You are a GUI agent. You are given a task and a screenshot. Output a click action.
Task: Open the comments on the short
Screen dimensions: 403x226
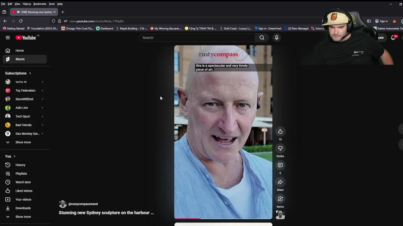280,165
